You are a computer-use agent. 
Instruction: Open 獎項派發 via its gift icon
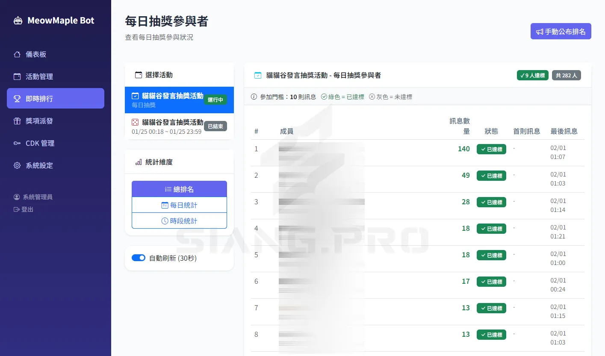click(17, 121)
